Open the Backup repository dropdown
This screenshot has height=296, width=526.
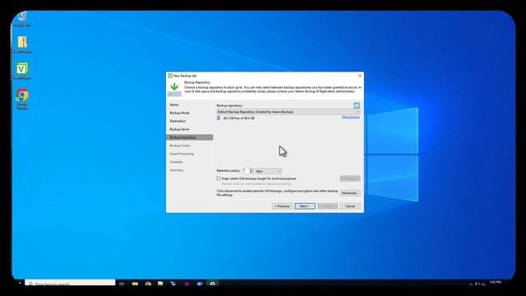click(x=288, y=112)
